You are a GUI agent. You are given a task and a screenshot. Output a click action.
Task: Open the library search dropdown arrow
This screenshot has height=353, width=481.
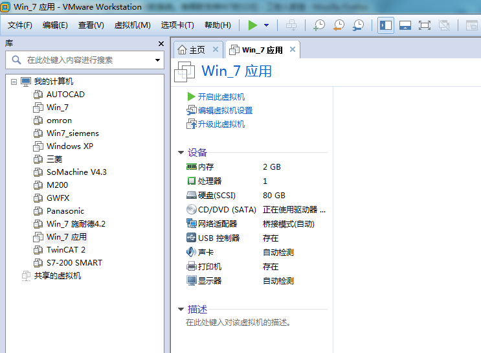157,60
